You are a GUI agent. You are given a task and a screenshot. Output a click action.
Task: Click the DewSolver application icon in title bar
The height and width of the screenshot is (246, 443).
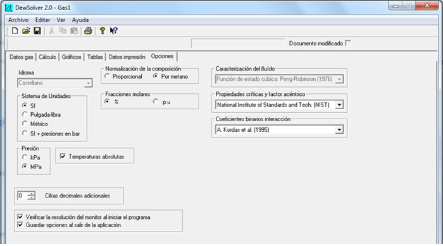tap(9, 8)
